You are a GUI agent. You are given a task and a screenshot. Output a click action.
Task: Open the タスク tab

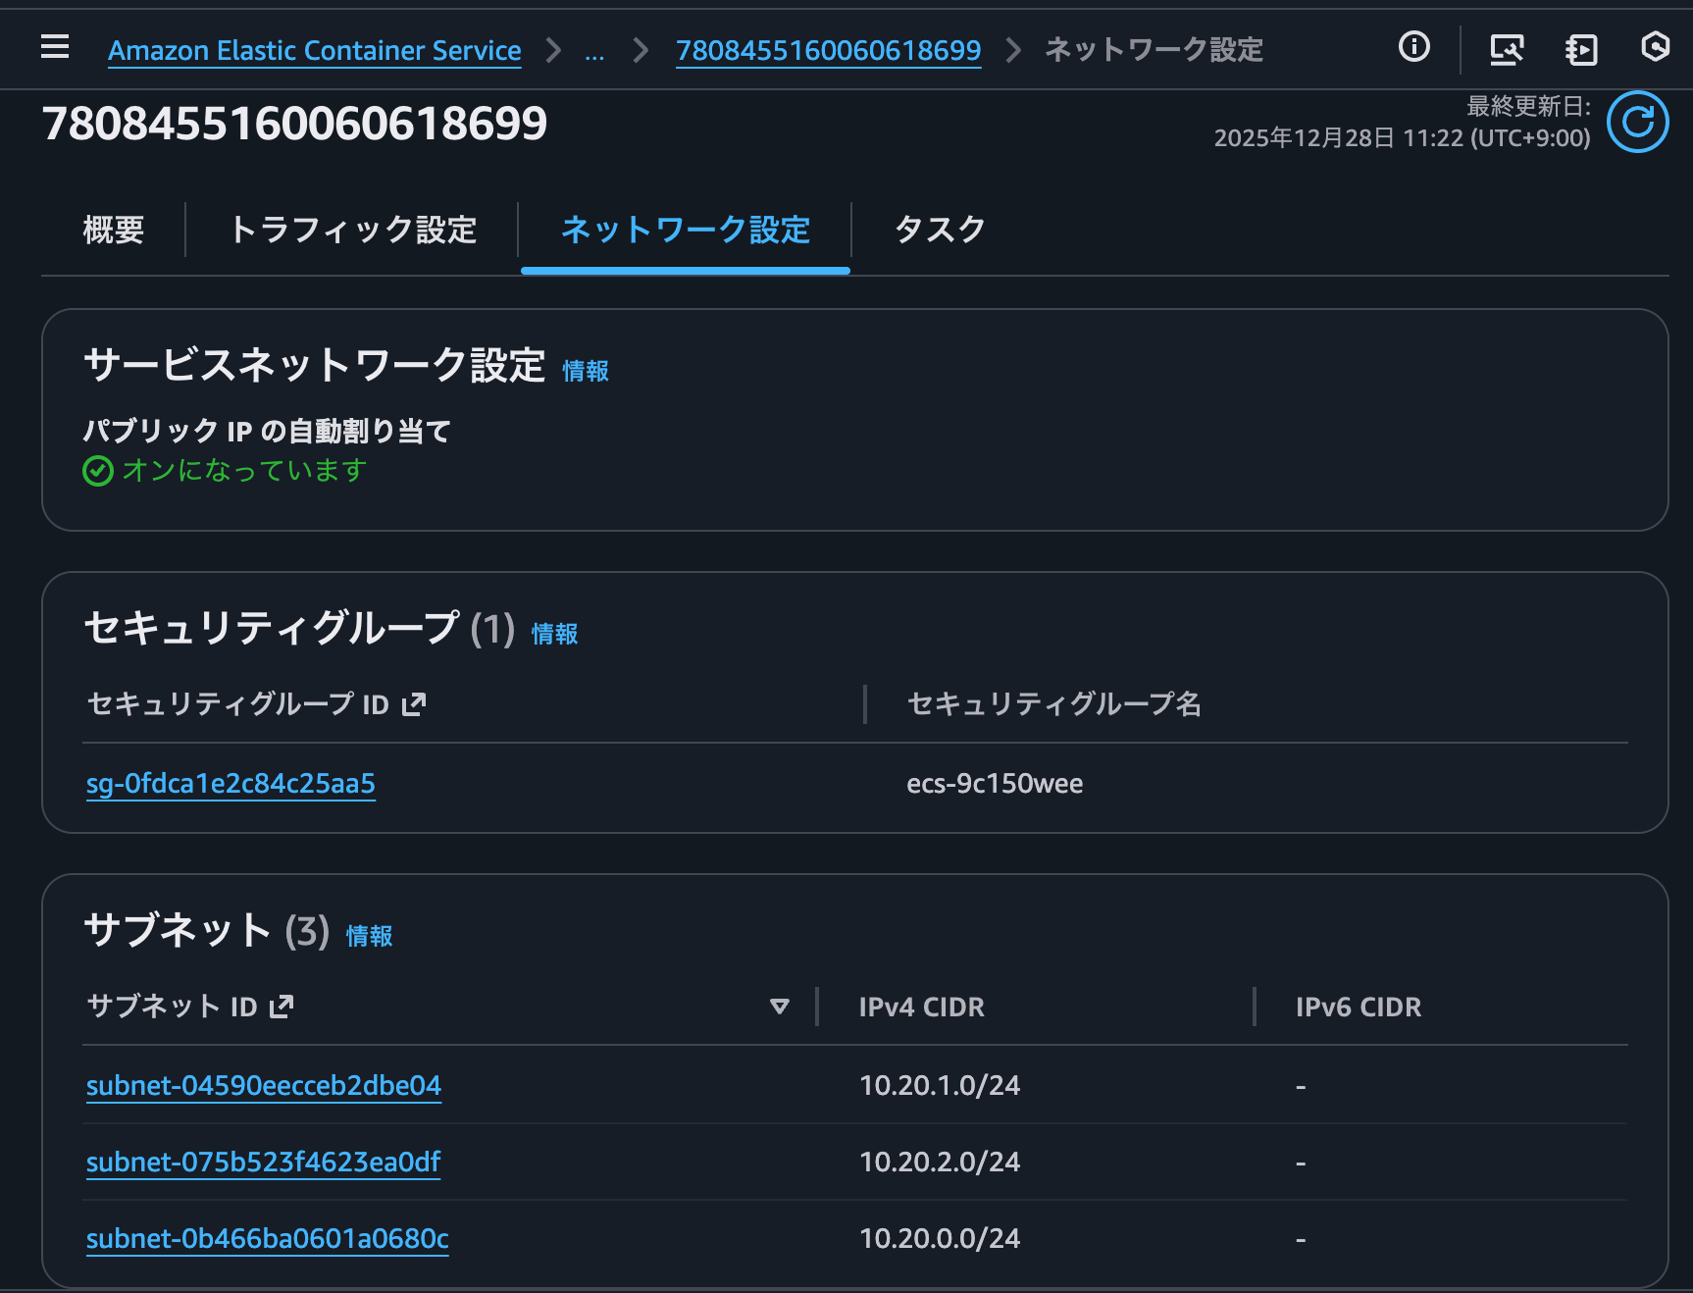coord(938,230)
